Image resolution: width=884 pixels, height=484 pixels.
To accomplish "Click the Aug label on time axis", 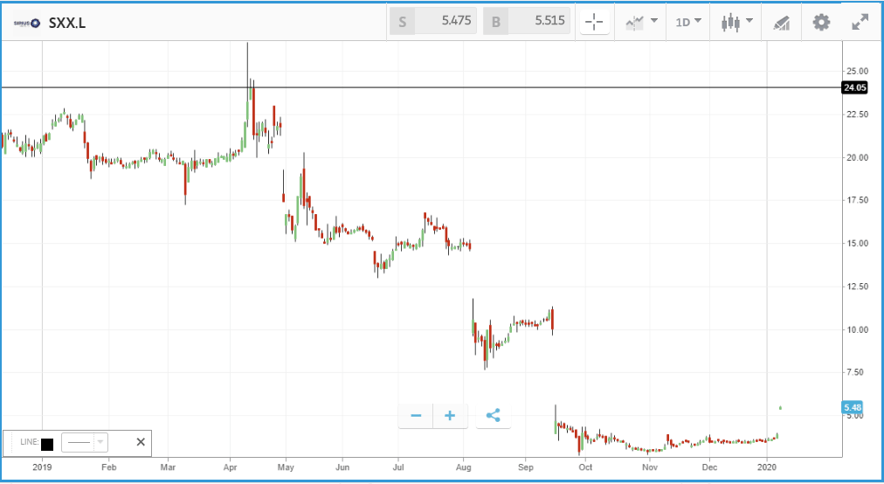I will 463,467.
